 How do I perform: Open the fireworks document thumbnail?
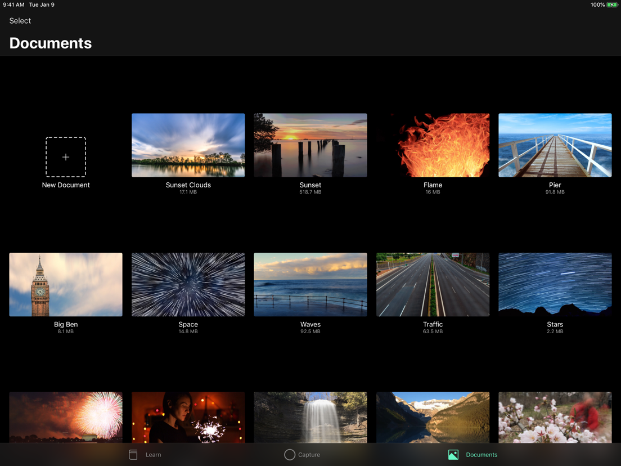point(66,417)
